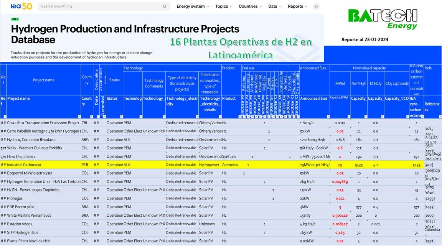Click the search magnifier icon

click(x=165, y=7)
